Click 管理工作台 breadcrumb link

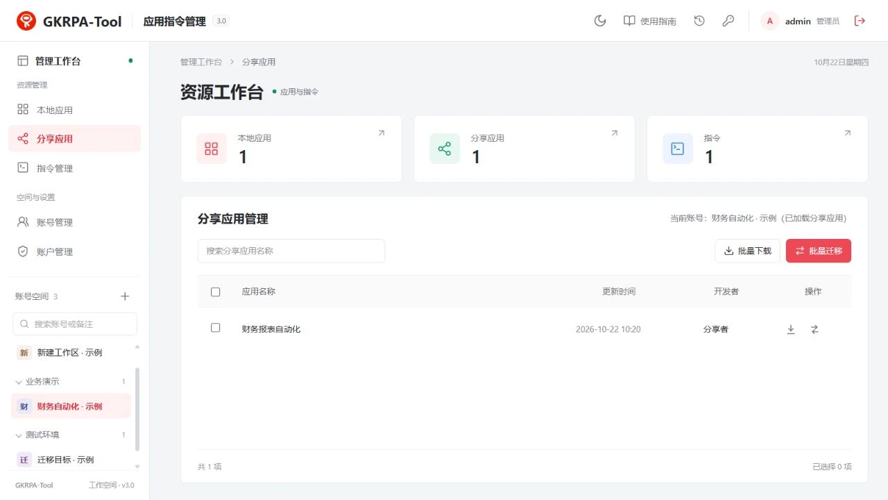201,62
